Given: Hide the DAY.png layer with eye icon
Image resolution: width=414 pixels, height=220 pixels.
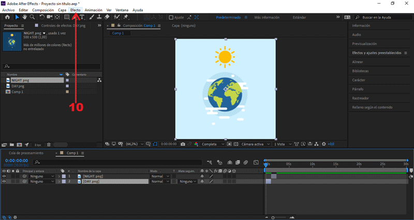Looking at the screenshot, I should point(4,182).
